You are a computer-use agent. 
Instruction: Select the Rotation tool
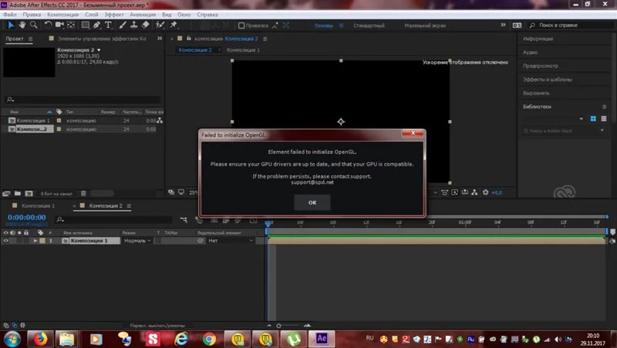click(x=48, y=25)
